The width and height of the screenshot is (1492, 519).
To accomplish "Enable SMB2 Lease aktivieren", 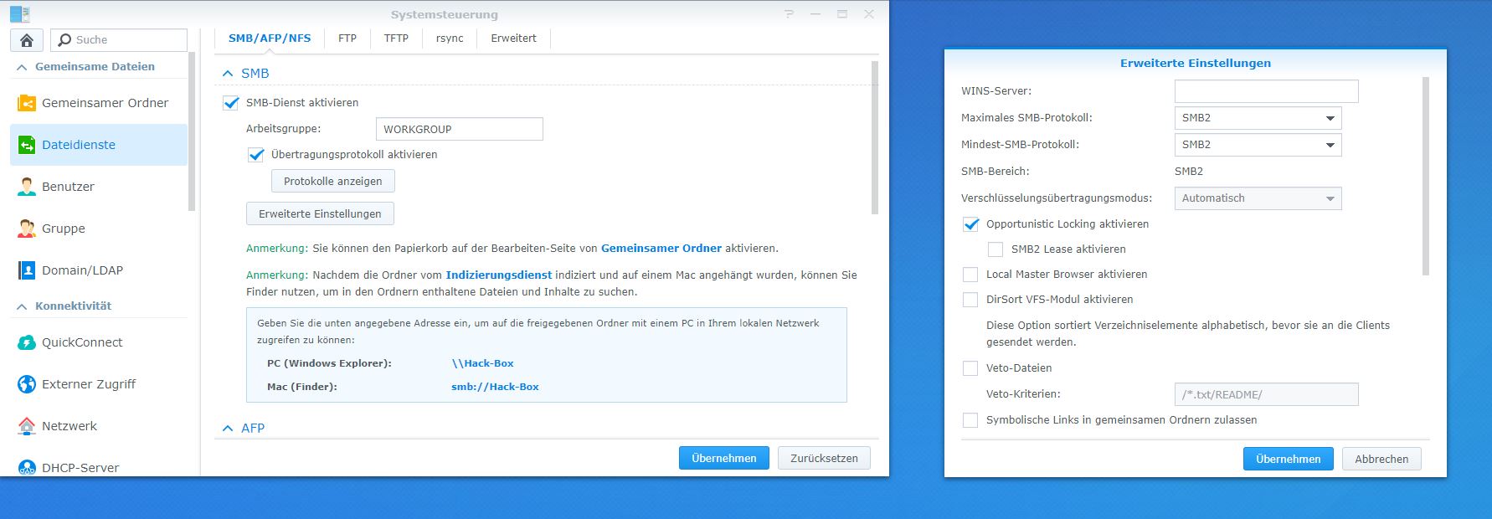I will (x=996, y=249).
